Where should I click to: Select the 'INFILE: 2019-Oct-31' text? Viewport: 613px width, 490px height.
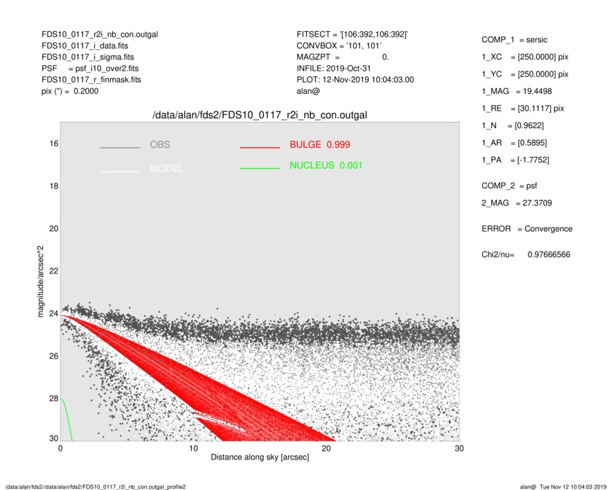pyautogui.click(x=333, y=69)
